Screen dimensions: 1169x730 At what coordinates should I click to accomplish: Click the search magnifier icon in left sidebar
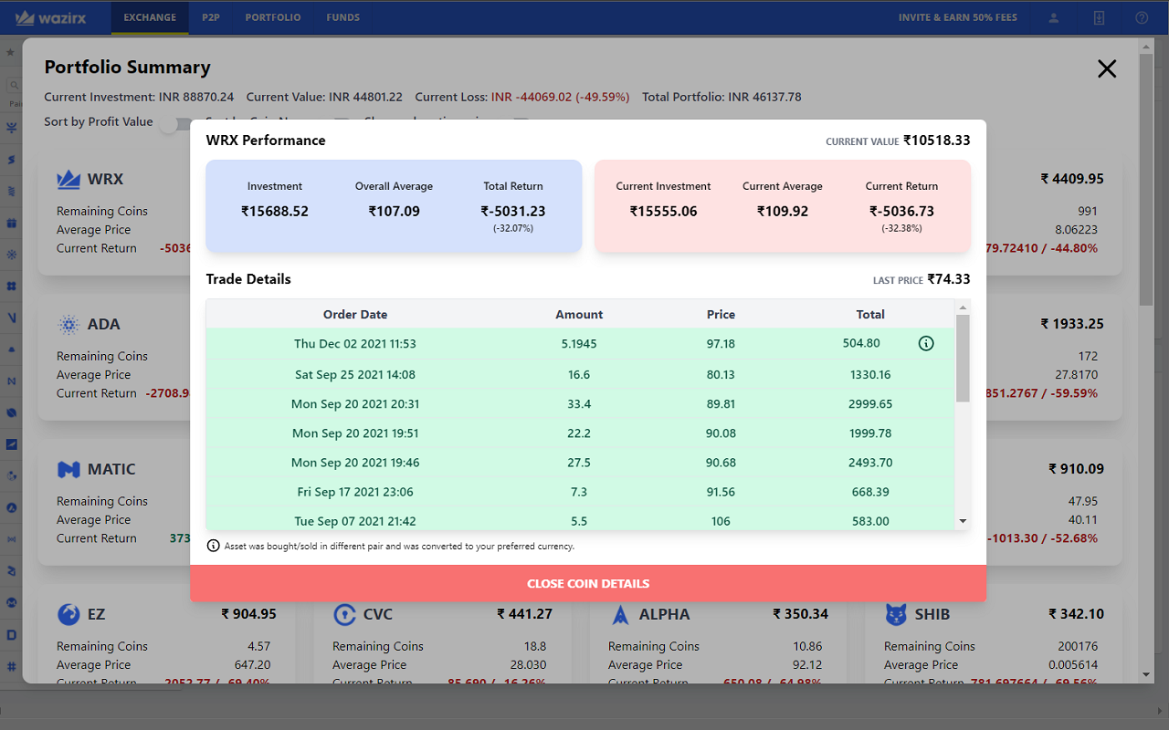pyautogui.click(x=15, y=85)
